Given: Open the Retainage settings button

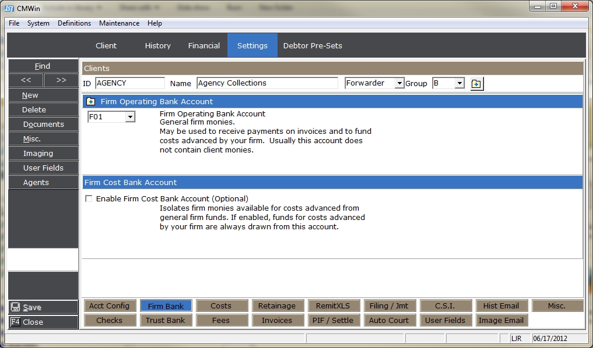Looking at the screenshot, I should point(277,306).
